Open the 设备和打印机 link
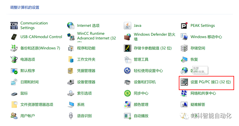239x126 pixels. pos(145,82)
